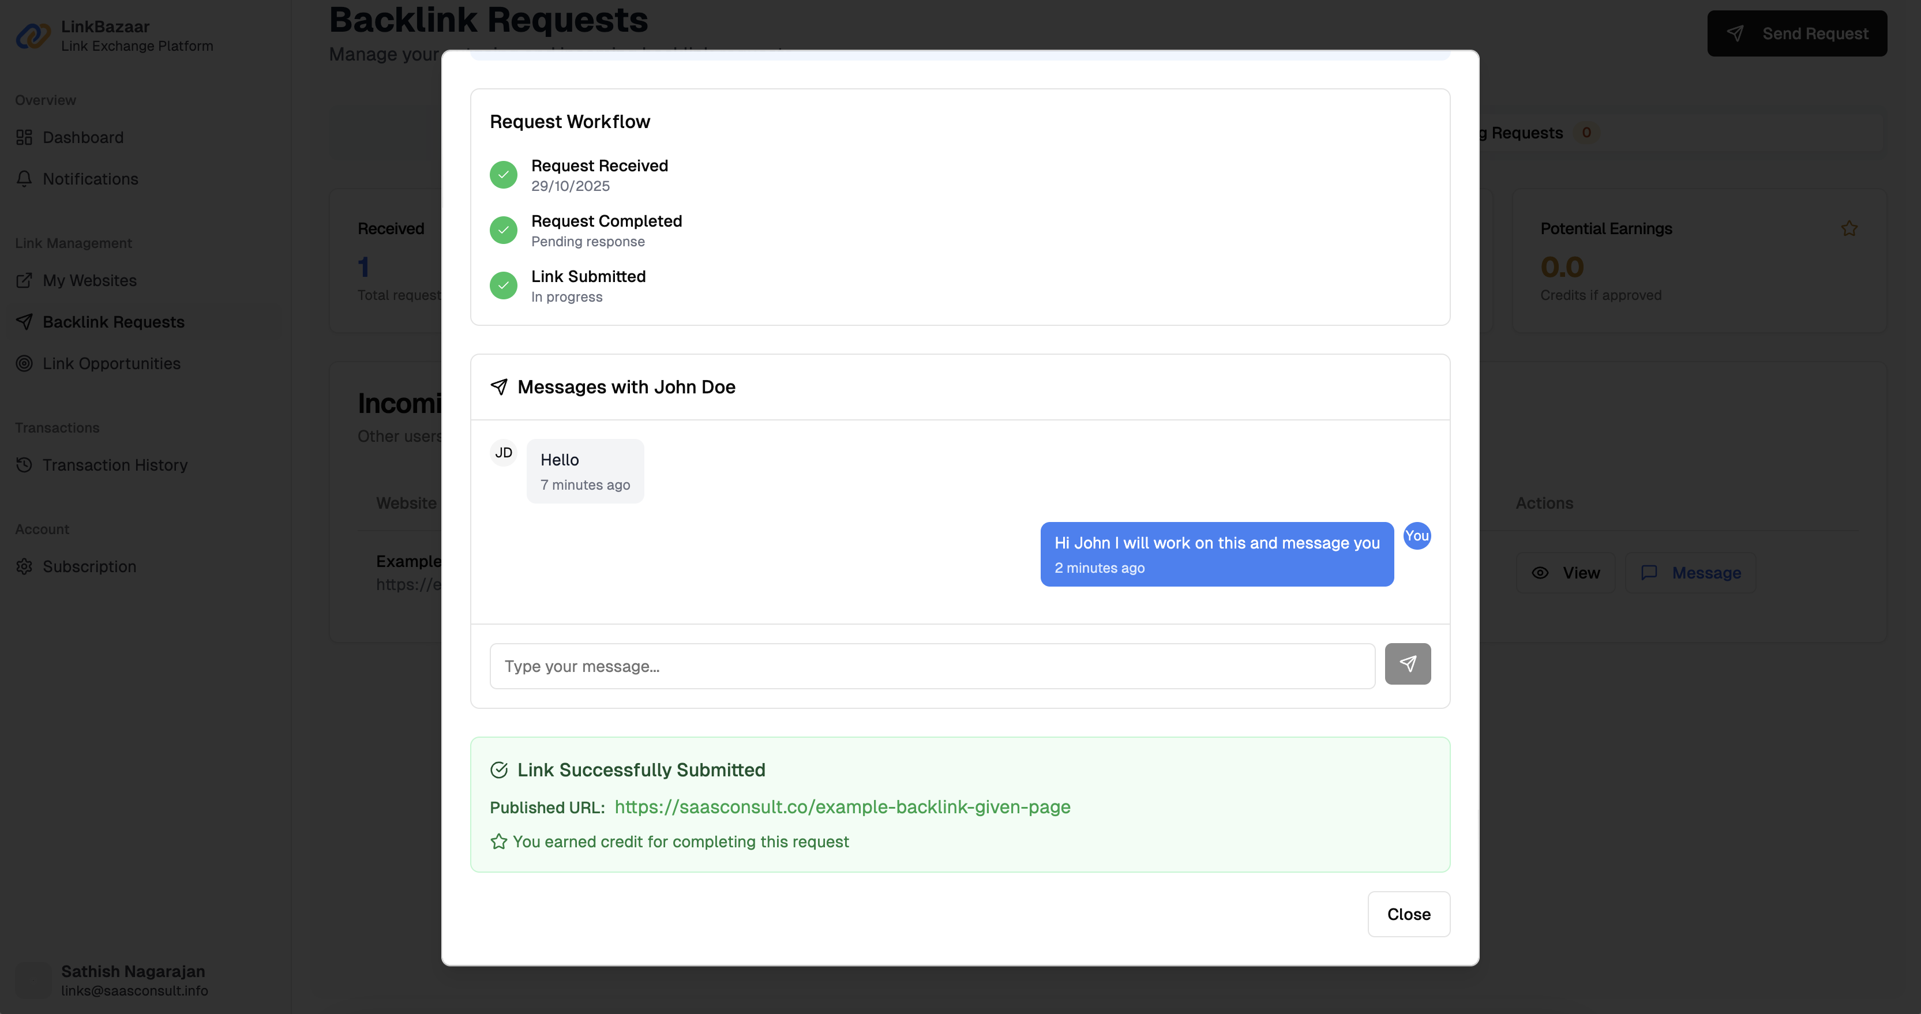Select the Dashboard icon in the sidebar
This screenshot has width=1921, height=1014.
coord(23,137)
